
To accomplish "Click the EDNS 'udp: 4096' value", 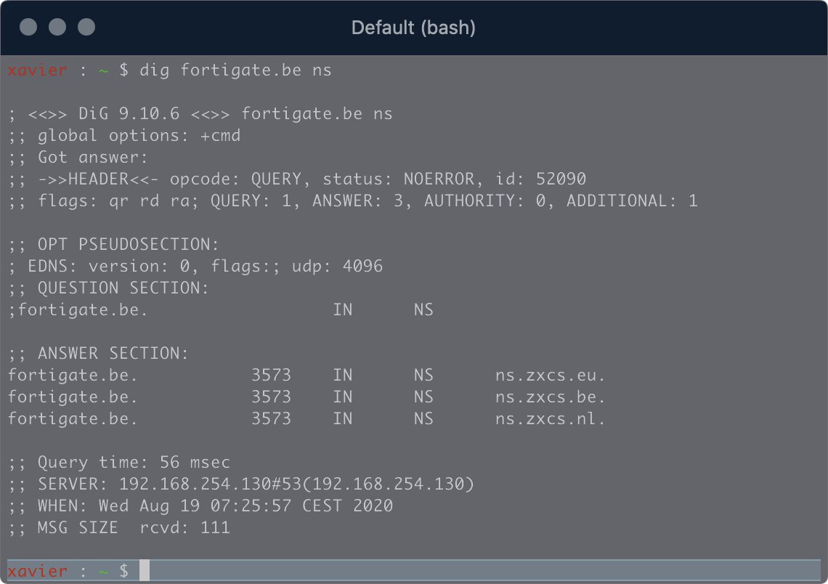I will point(337,266).
